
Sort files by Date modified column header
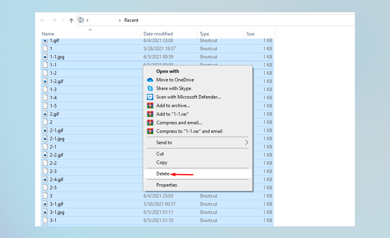pyautogui.click(x=158, y=34)
